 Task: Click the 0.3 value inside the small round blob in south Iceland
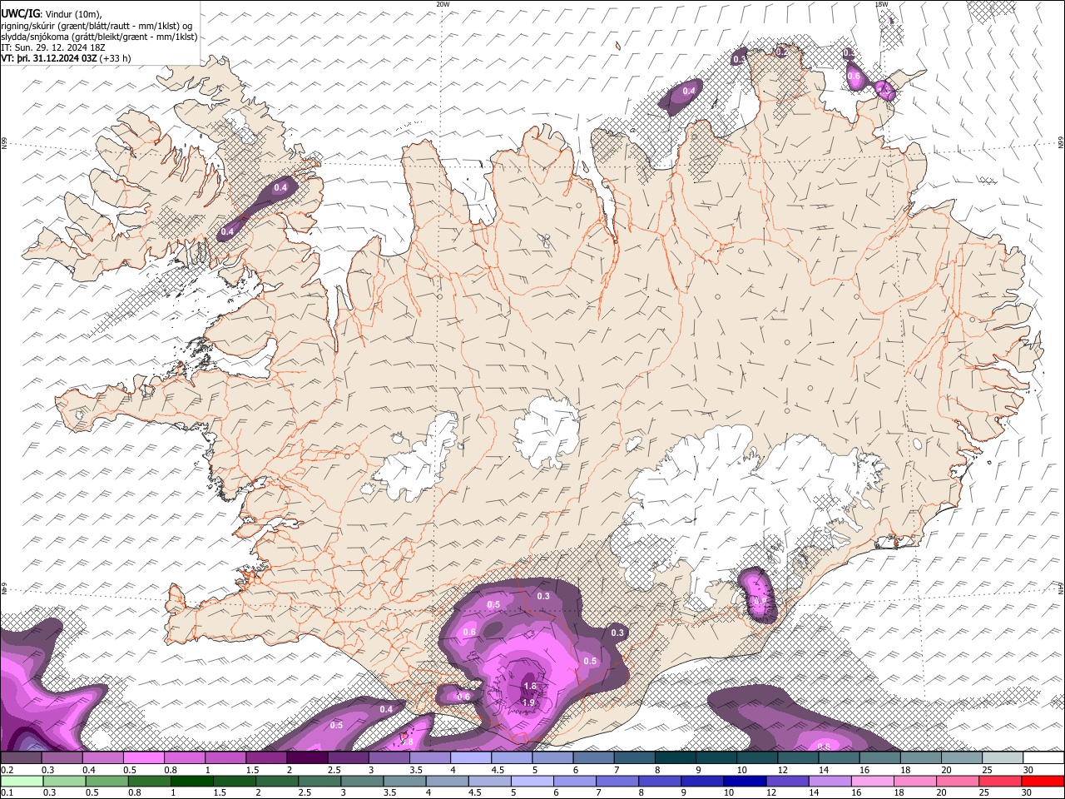[617, 633]
